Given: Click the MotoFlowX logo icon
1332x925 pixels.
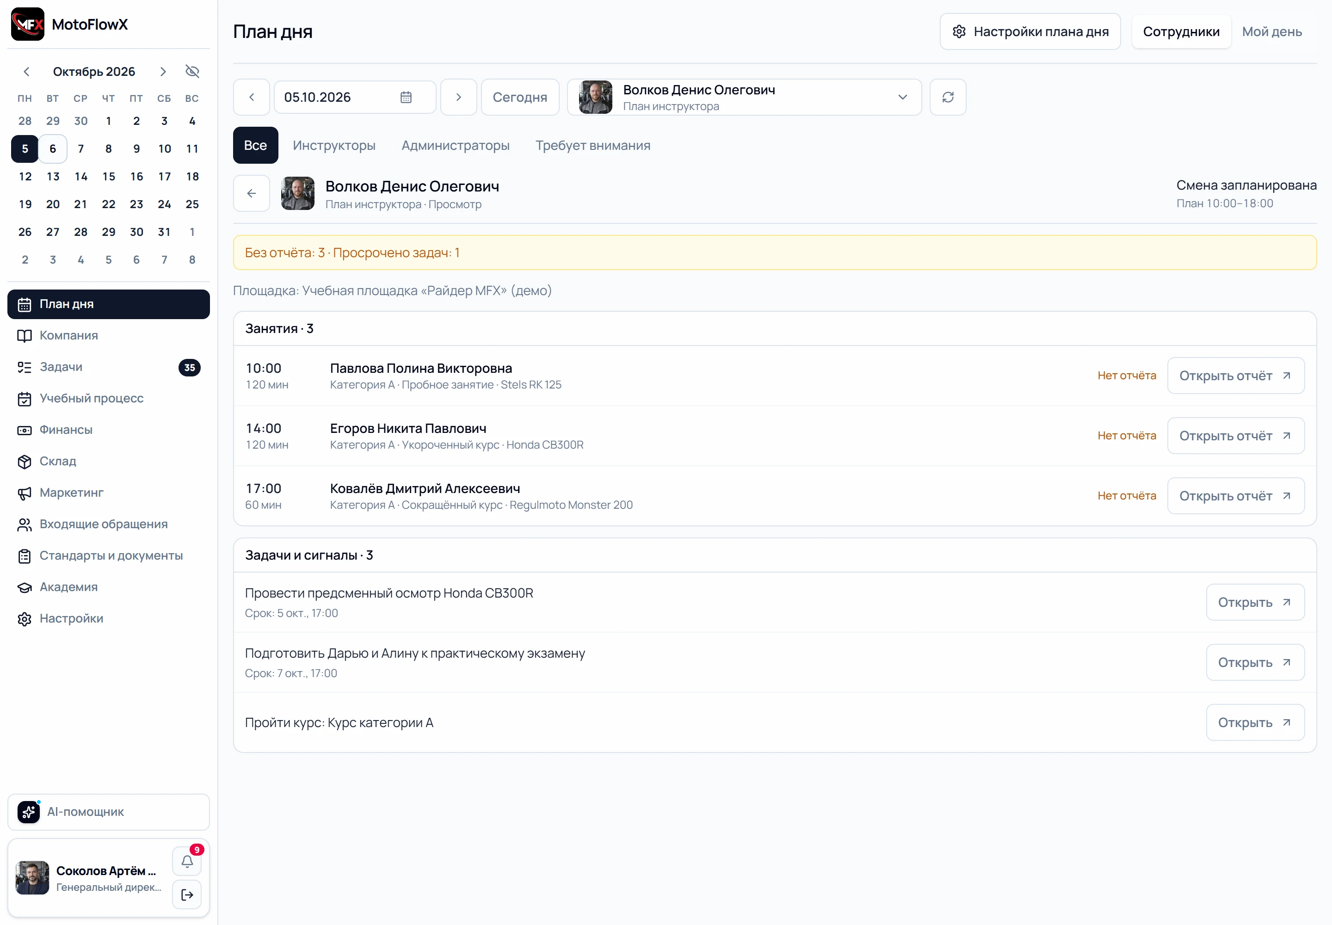Looking at the screenshot, I should coord(28,25).
